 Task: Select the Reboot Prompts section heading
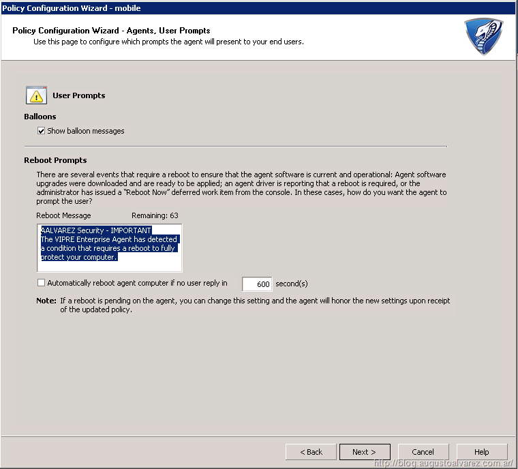pyautogui.click(x=55, y=160)
